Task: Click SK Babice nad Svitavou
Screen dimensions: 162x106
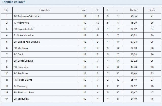Action: 27,42
